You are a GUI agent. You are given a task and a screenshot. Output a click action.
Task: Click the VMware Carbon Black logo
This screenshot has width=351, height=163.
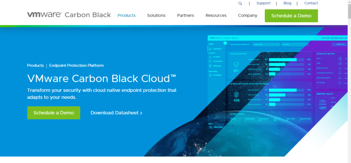[69, 15]
